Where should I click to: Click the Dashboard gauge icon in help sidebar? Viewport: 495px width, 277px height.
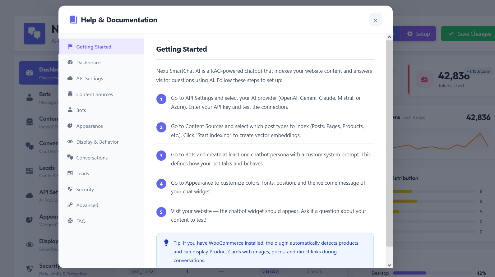tap(70, 62)
